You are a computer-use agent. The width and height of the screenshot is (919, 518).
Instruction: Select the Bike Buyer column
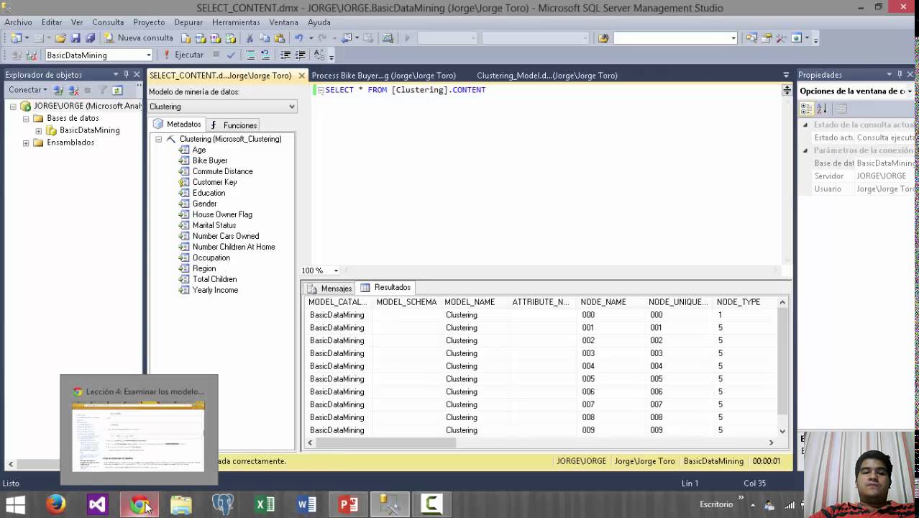pos(209,160)
